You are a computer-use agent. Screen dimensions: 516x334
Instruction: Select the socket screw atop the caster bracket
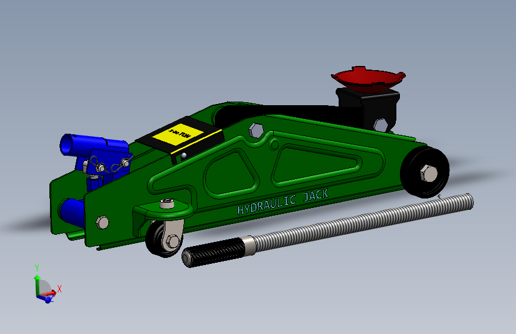[167, 203]
